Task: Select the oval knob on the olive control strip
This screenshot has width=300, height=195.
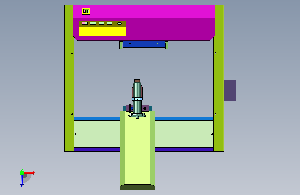Action: 119,23
